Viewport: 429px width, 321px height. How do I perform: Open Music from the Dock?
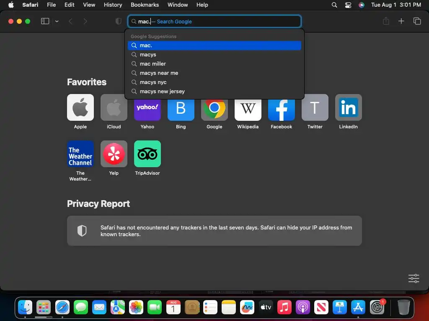[x=284, y=307]
